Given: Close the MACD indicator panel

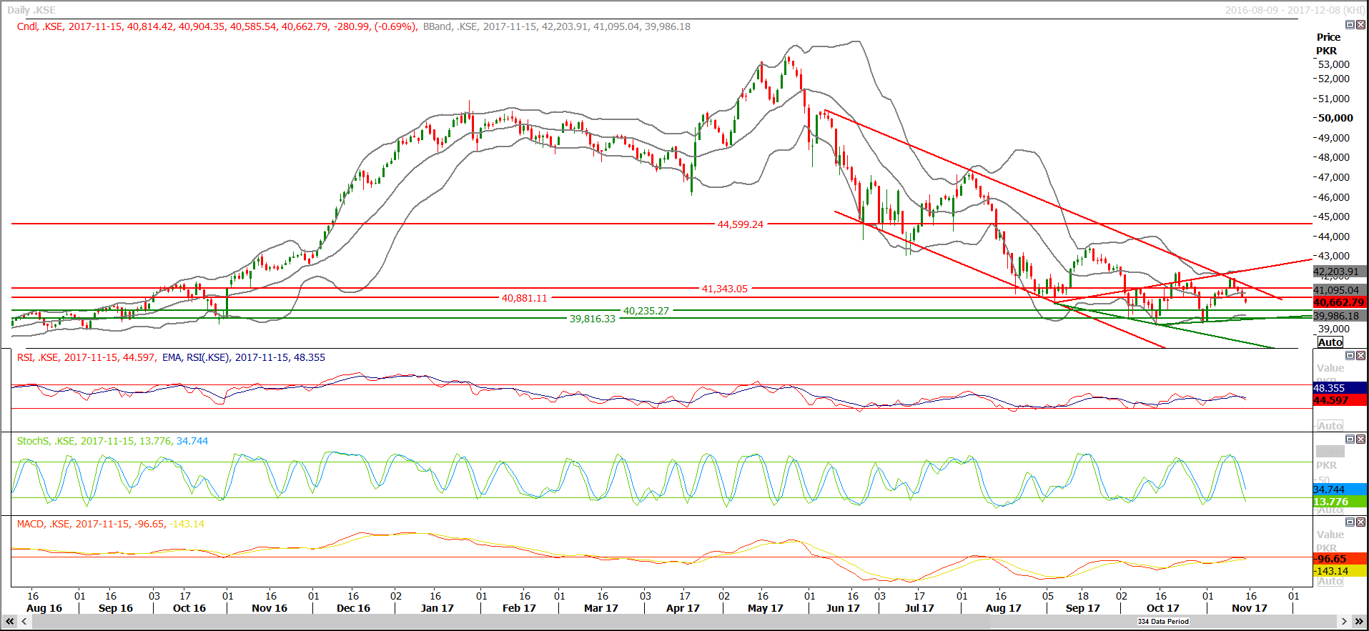Looking at the screenshot, I should pyautogui.click(x=1360, y=522).
